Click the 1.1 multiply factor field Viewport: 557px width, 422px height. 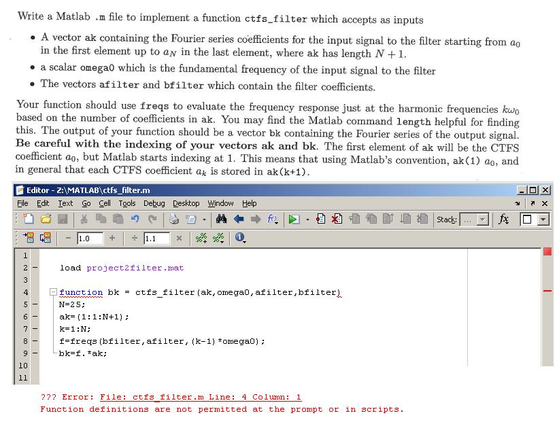click(x=156, y=238)
